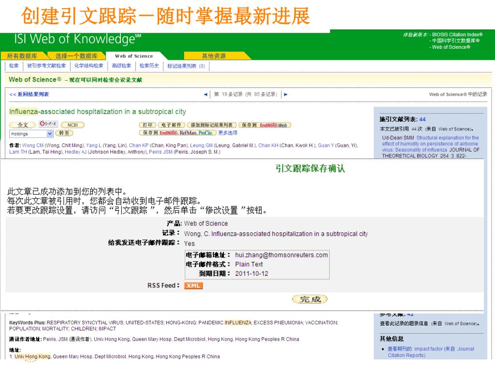
Task: Click the article title Influenza-associated hospitalization
Action: [98, 112]
